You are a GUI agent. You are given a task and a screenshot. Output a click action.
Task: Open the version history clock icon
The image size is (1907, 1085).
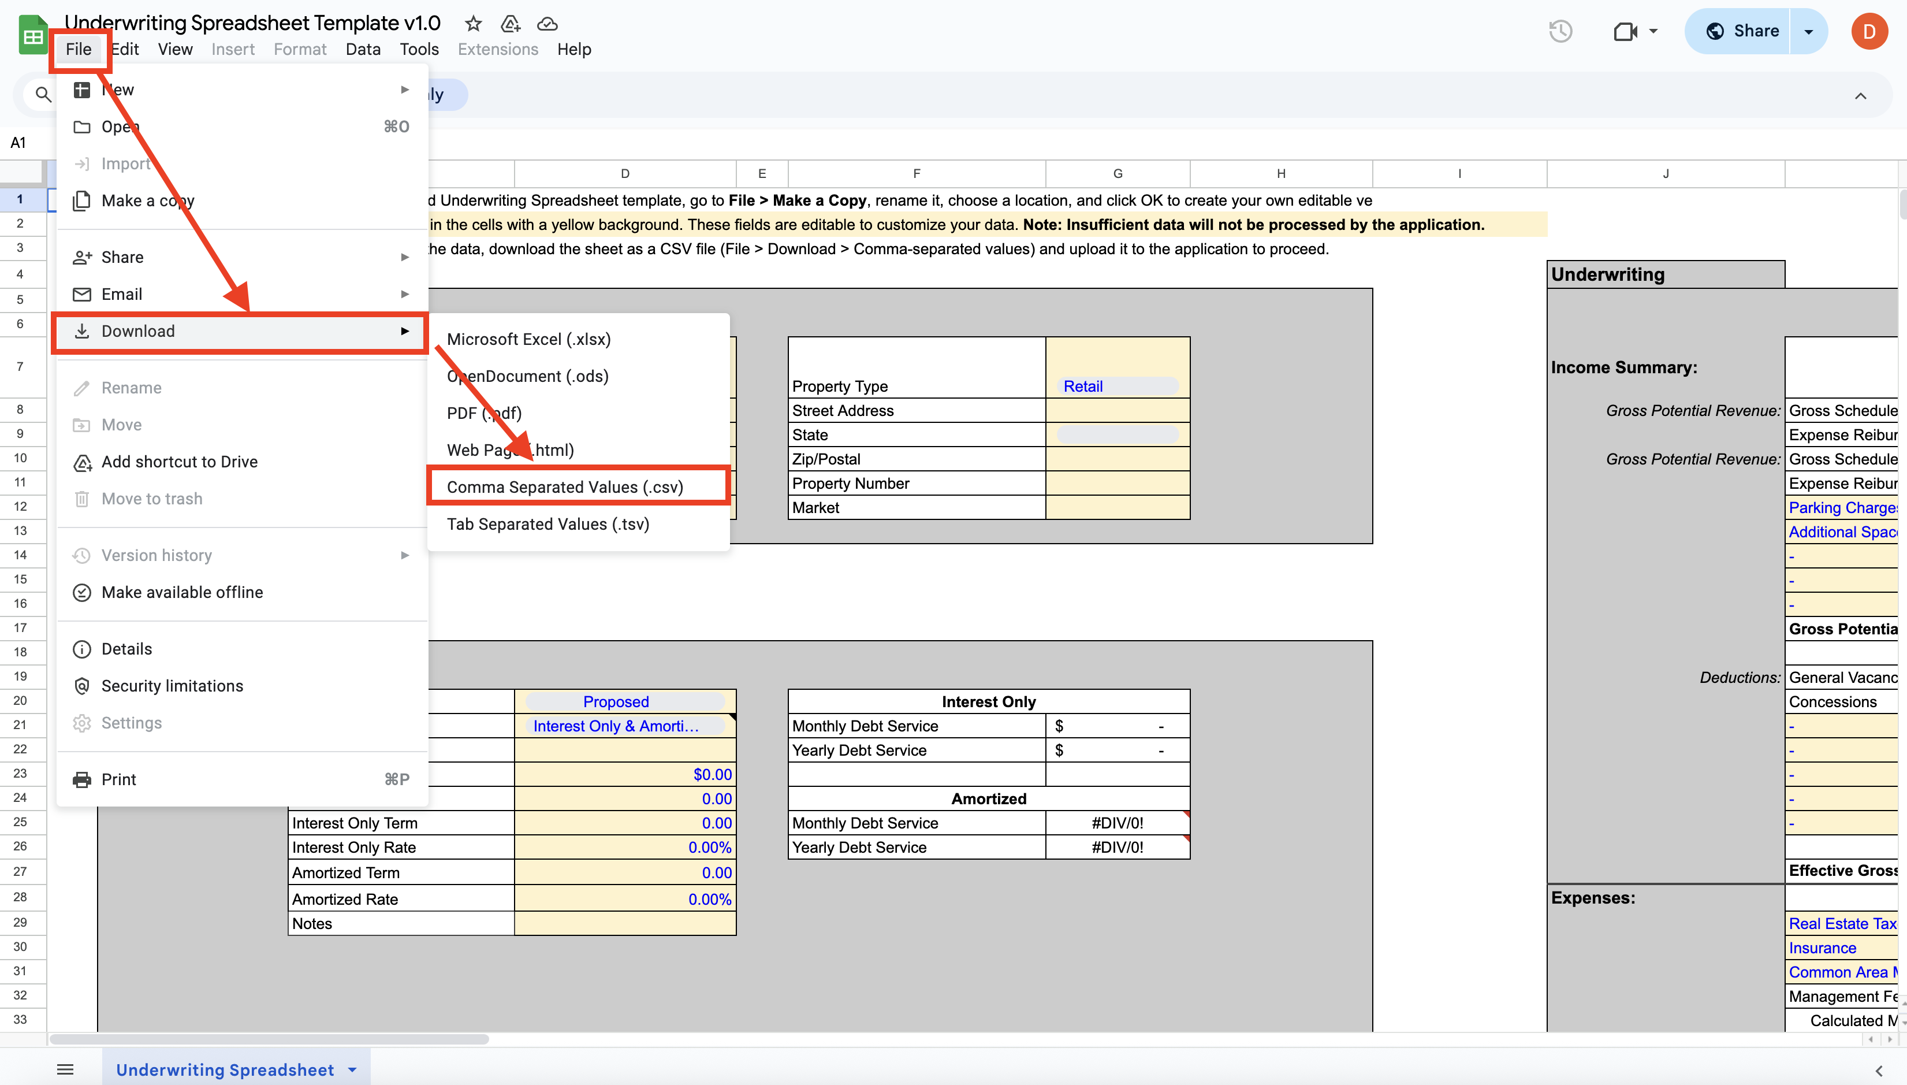[x=1560, y=31]
